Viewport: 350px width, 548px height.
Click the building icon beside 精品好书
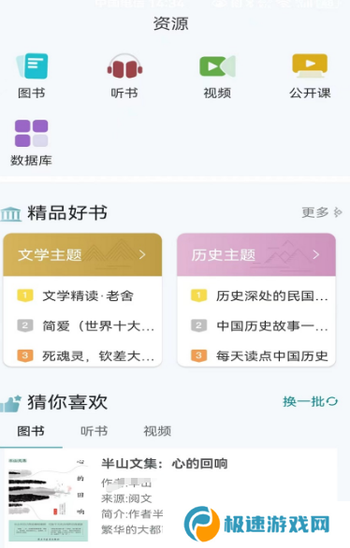click(x=11, y=214)
